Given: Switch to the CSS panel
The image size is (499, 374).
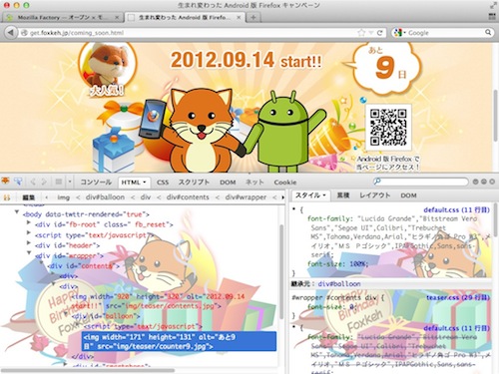Looking at the screenshot, I should [163, 183].
